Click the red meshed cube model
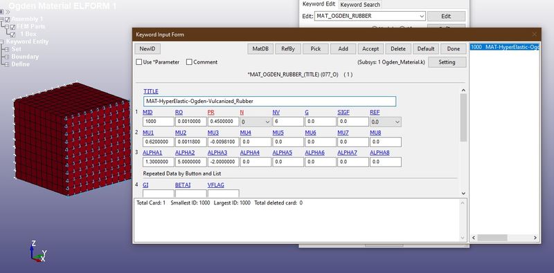The height and width of the screenshot is (273, 554). 73,139
